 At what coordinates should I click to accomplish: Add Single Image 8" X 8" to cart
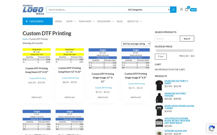tap(136, 97)
